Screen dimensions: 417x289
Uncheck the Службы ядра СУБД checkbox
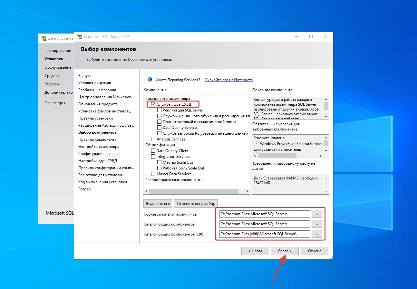coord(153,104)
